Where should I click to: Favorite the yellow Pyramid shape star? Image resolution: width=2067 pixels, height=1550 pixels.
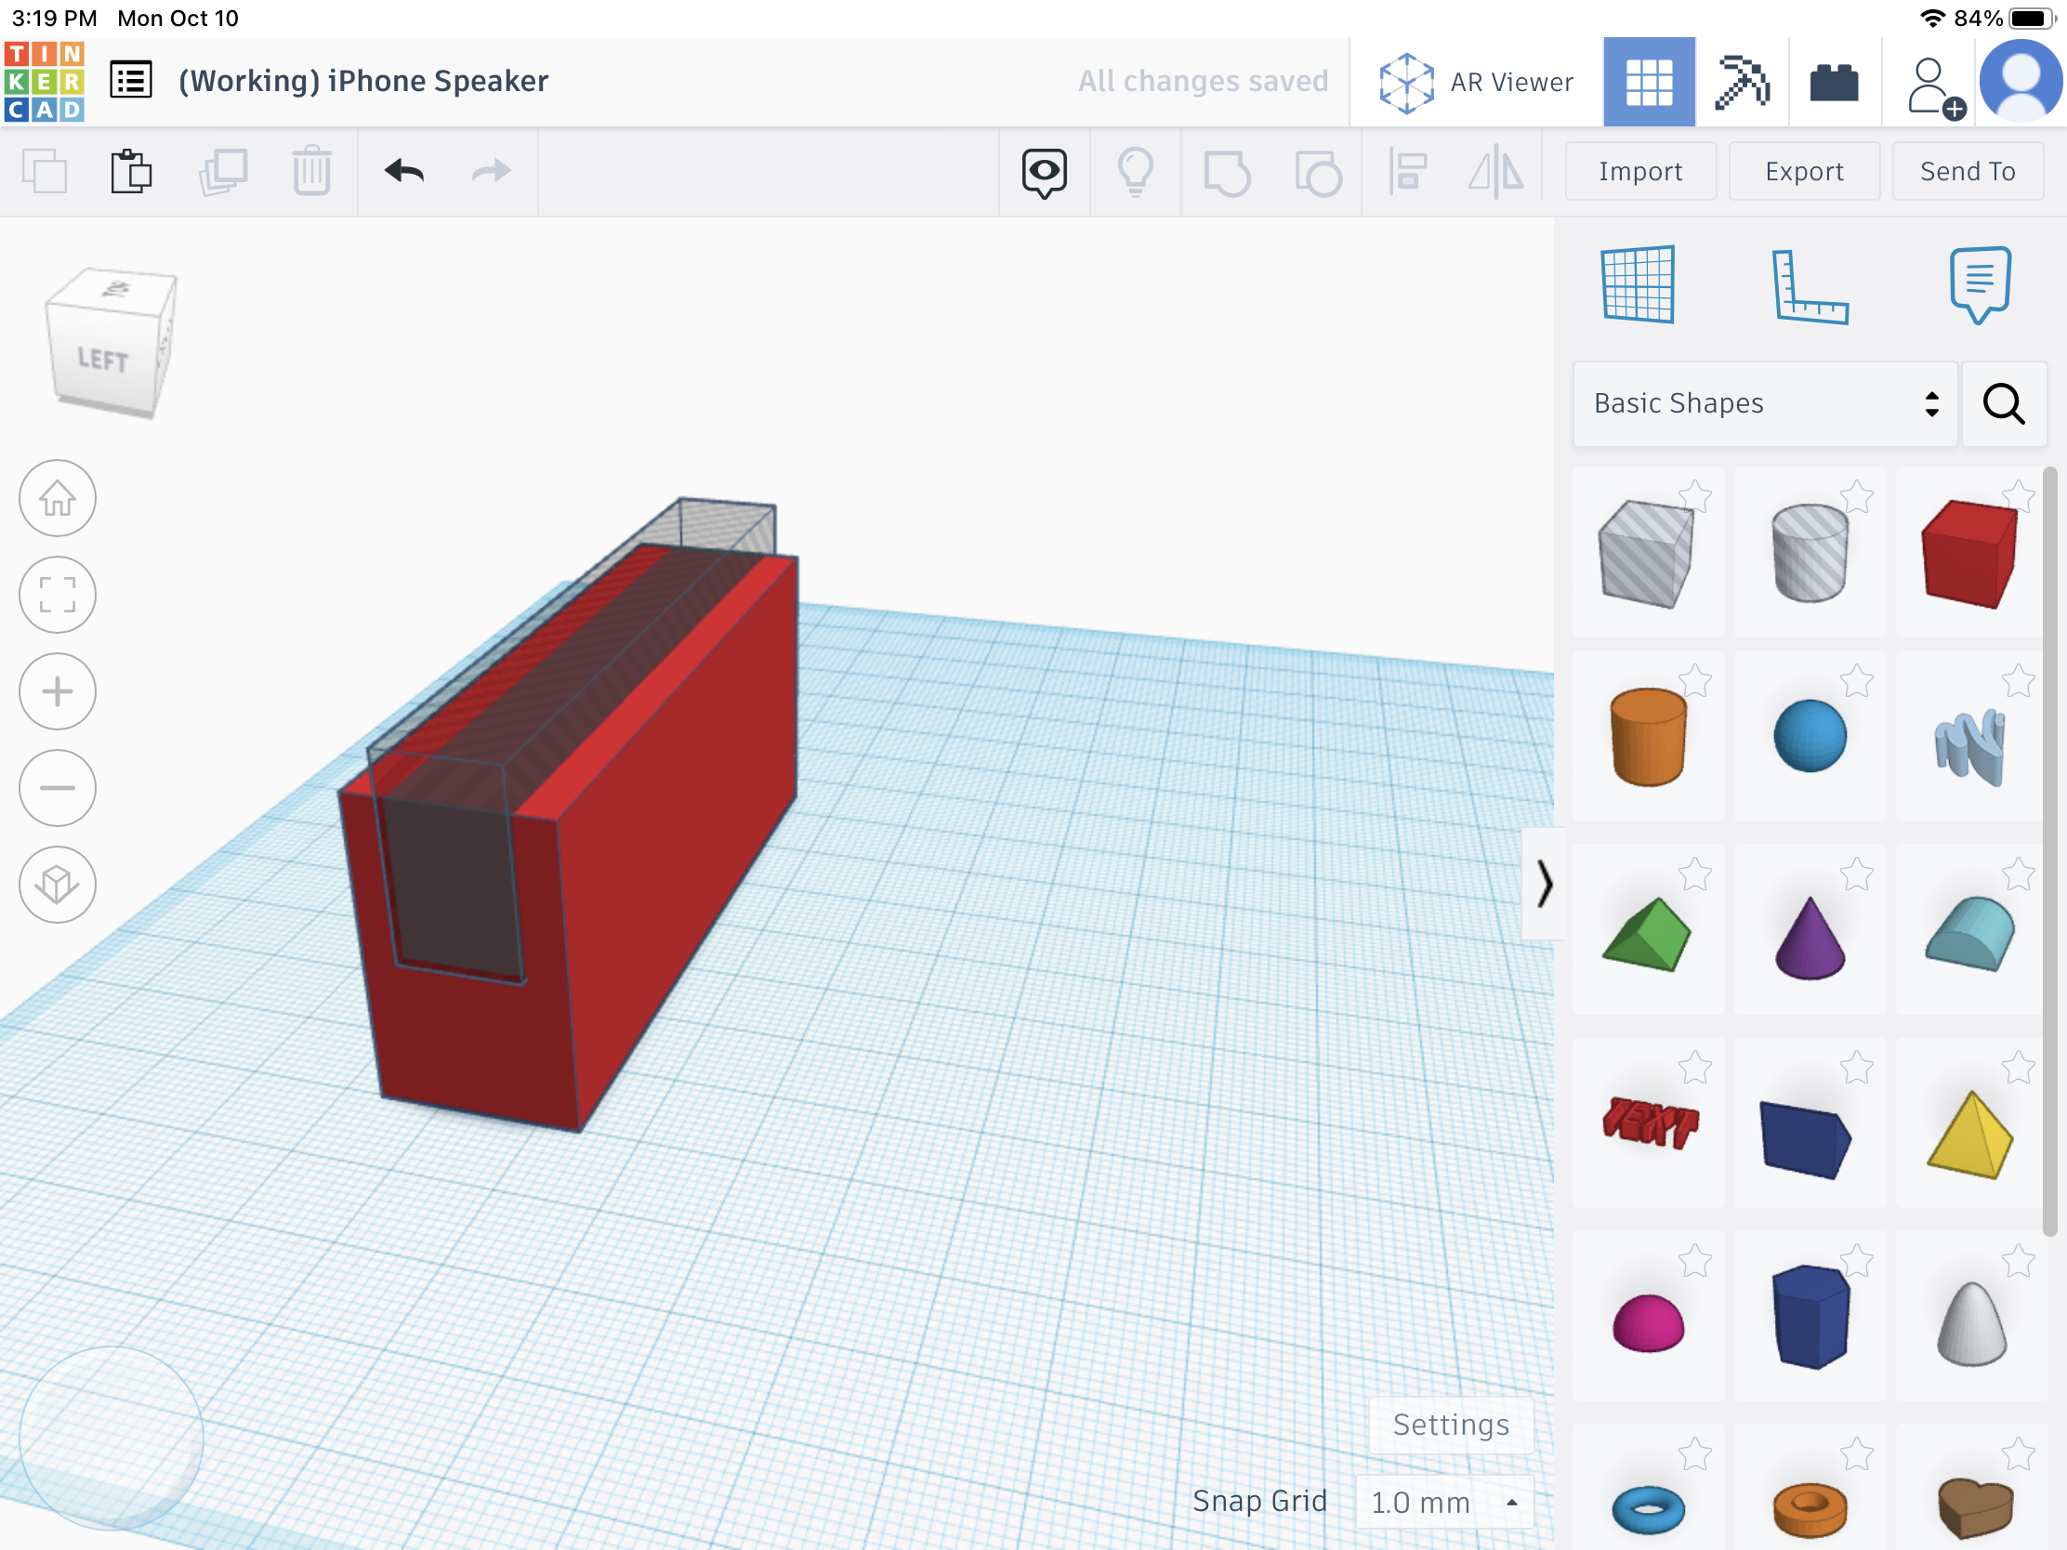[2019, 1068]
